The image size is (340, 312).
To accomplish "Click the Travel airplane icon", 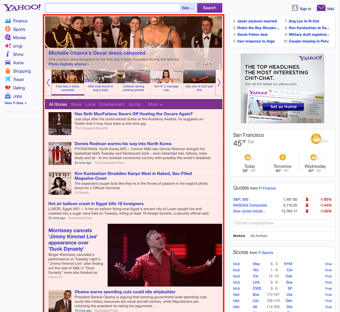I will pos(8,79).
